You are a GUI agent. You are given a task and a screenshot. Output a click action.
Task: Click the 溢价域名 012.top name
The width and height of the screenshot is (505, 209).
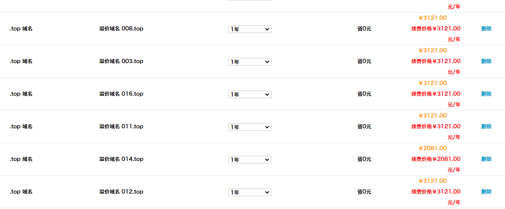[x=121, y=192]
